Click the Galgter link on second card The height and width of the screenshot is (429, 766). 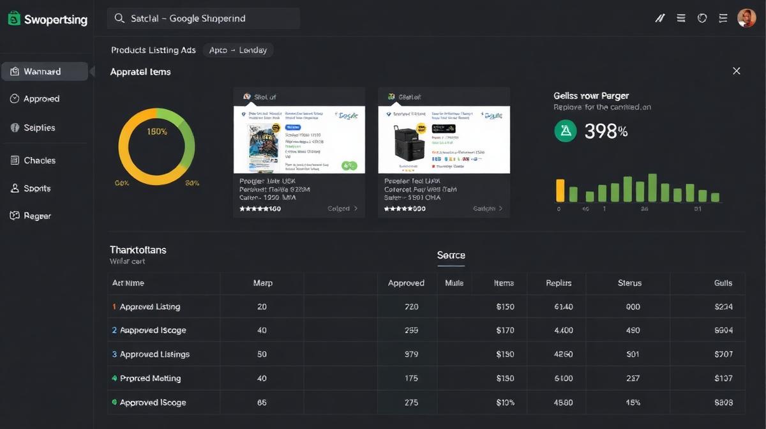tap(488, 209)
